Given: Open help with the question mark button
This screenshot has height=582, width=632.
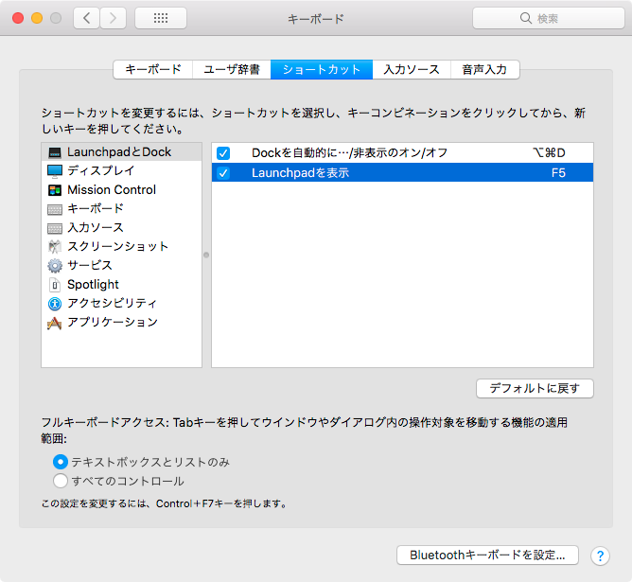Looking at the screenshot, I should click(599, 556).
